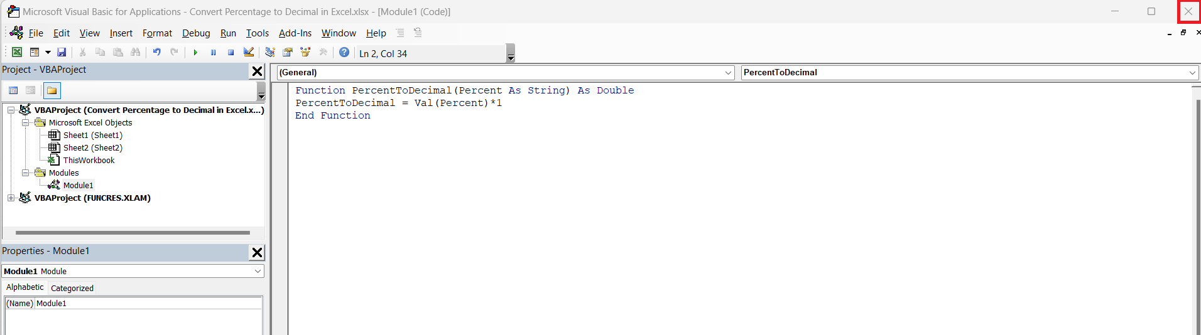Viewport: 1201px width, 335px height.
Task: Open Properties Window toolbar icon
Action: click(288, 52)
